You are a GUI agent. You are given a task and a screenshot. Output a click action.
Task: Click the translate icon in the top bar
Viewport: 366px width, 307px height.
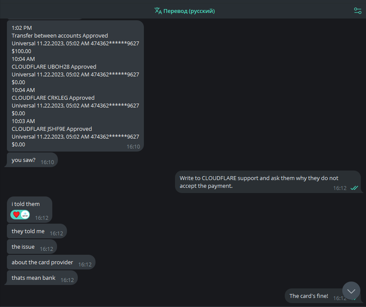(x=158, y=11)
